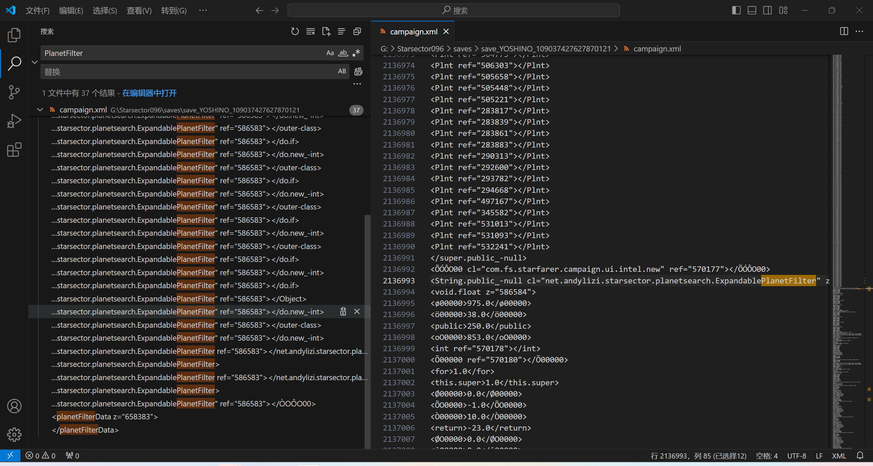
Task: Open the Explorer view in activity bar
Action: coord(14,35)
